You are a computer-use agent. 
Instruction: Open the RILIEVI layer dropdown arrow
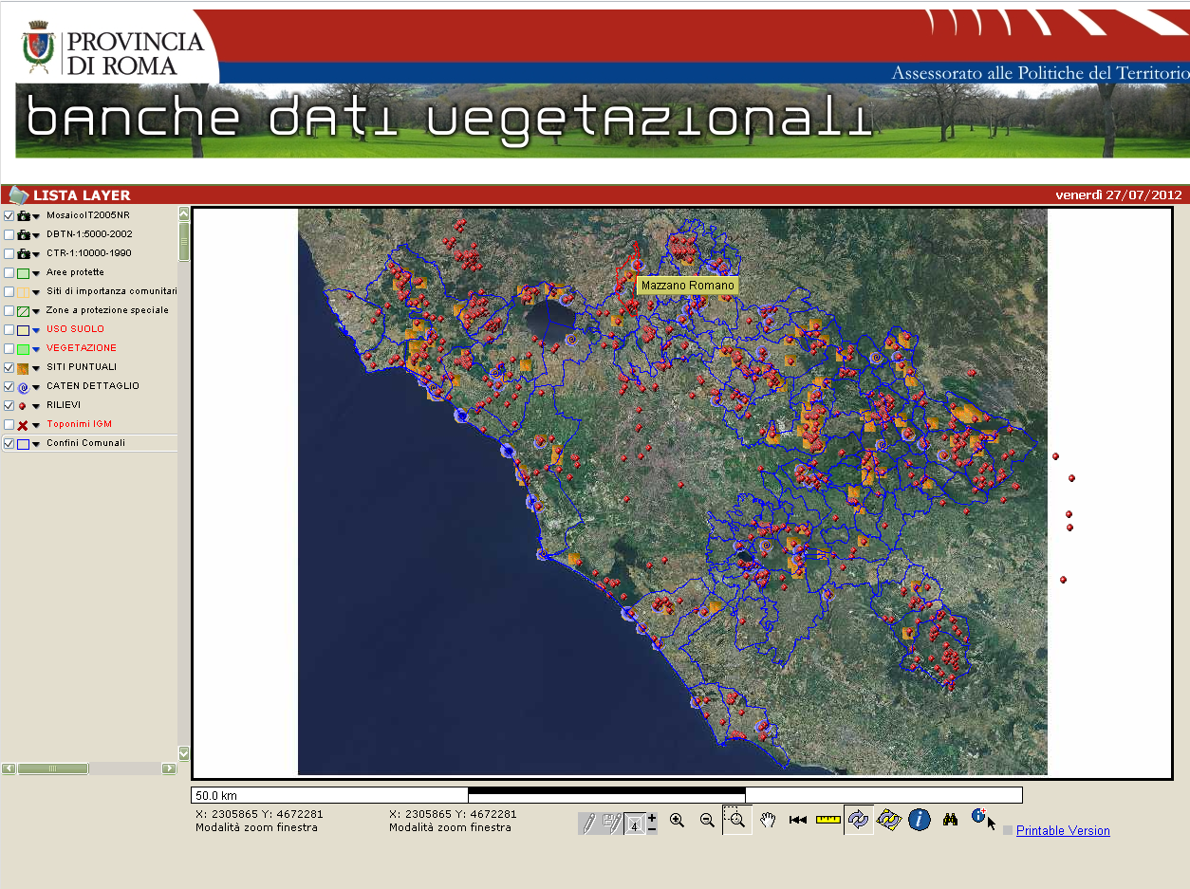click(36, 407)
